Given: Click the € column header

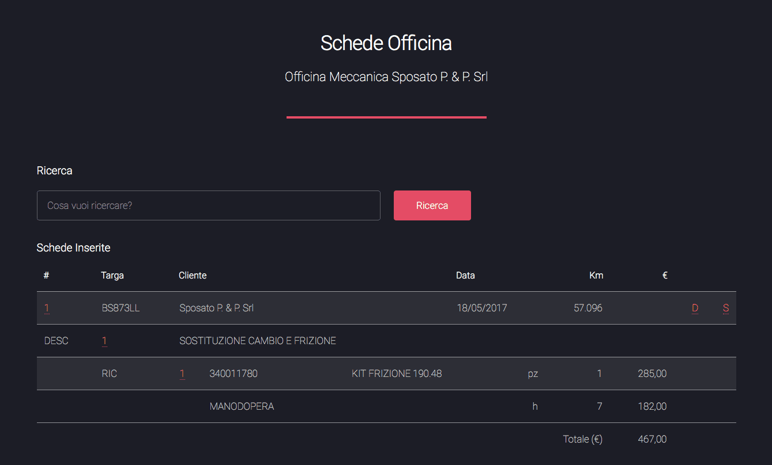Looking at the screenshot, I should tap(665, 275).
